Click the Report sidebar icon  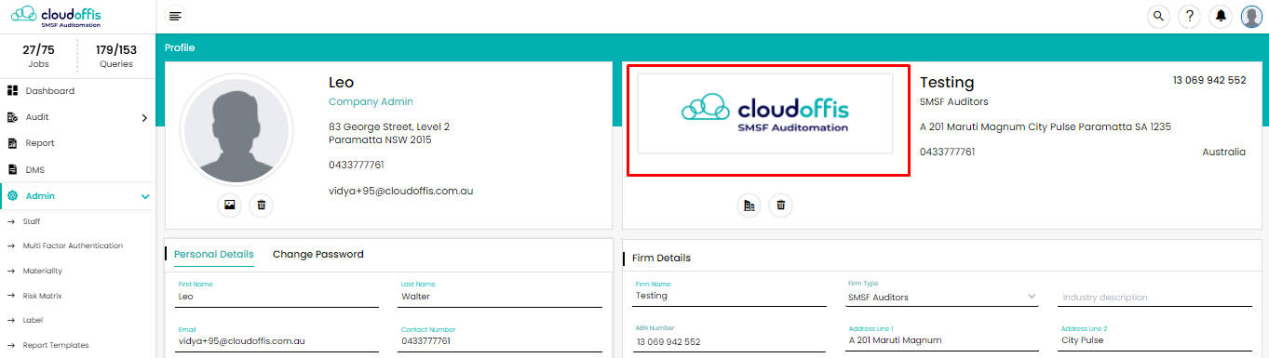(13, 143)
